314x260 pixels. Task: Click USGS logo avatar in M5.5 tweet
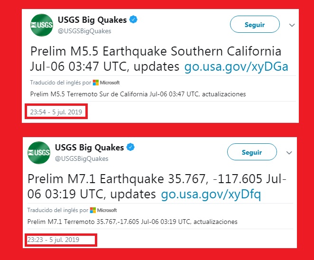[x=41, y=25]
